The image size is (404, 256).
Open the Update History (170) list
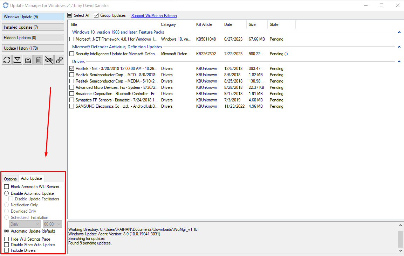(x=33, y=48)
